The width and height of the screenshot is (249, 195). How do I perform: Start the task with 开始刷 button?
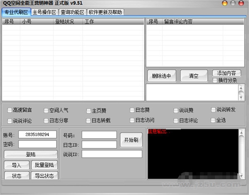(131, 140)
